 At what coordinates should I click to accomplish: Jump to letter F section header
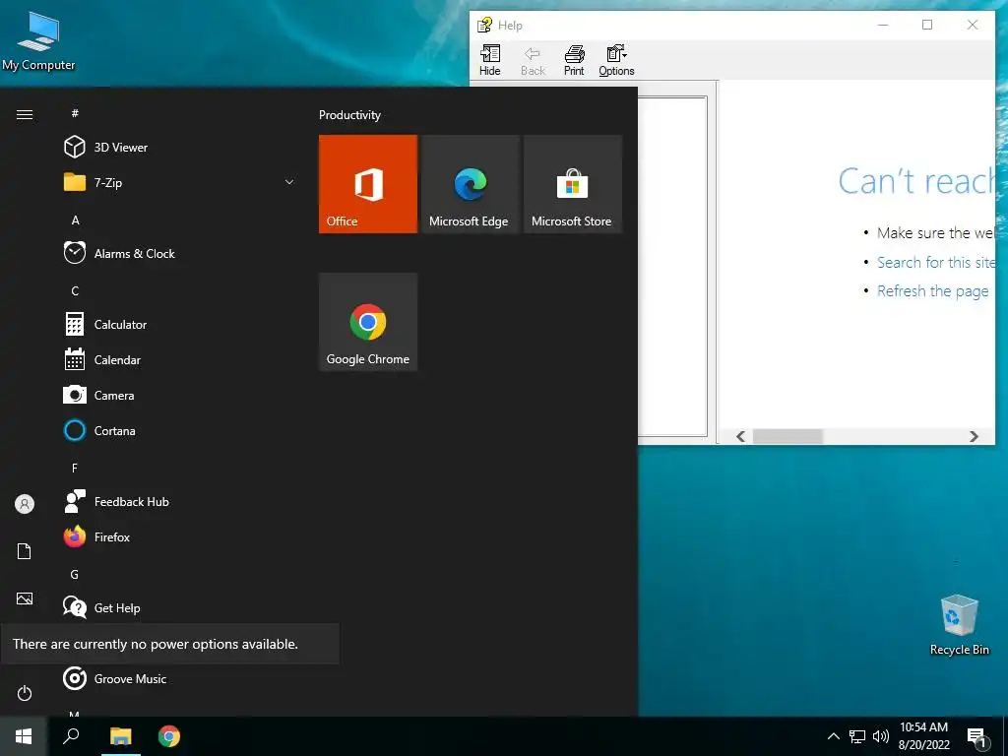click(75, 468)
